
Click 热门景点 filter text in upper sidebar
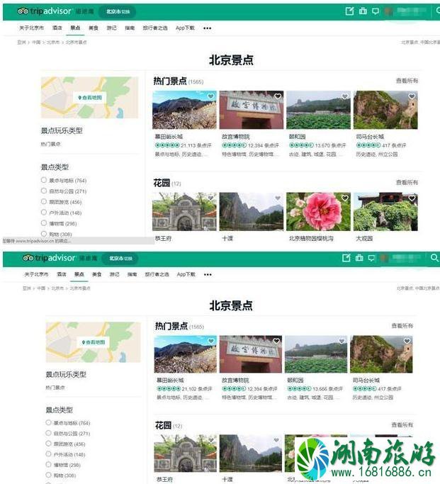click(50, 144)
